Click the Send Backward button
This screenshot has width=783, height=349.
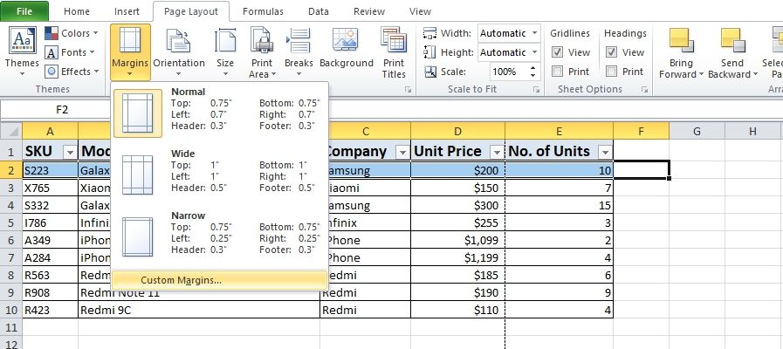(x=732, y=52)
